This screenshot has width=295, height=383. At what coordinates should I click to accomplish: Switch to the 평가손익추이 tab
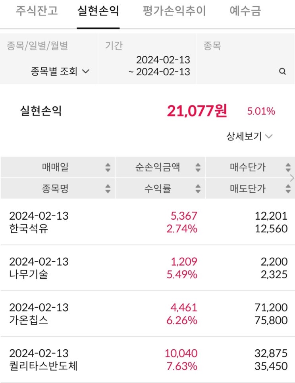pyautogui.click(x=174, y=11)
